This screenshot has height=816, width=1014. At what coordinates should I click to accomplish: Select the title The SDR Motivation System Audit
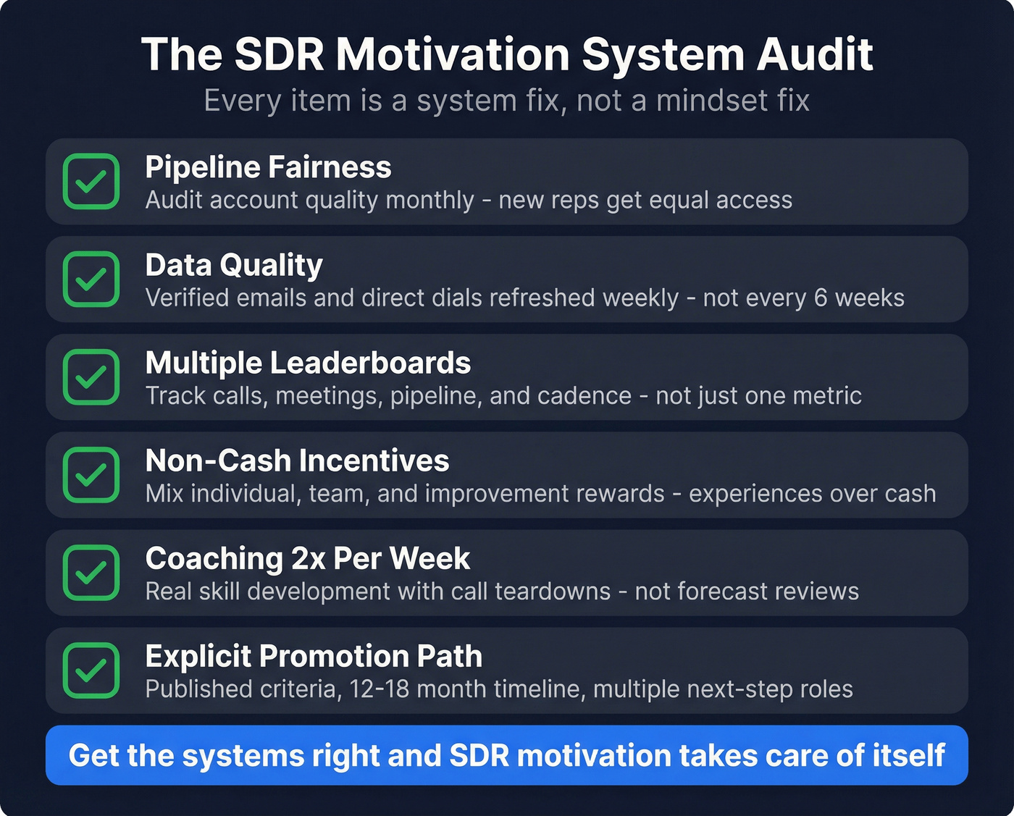[x=507, y=54]
